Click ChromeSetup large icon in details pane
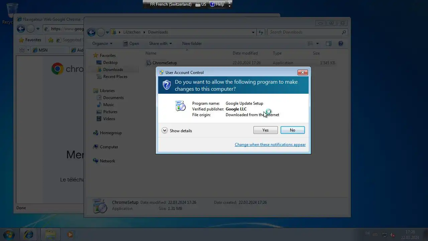The height and width of the screenshot is (241, 428). (x=100, y=206)
